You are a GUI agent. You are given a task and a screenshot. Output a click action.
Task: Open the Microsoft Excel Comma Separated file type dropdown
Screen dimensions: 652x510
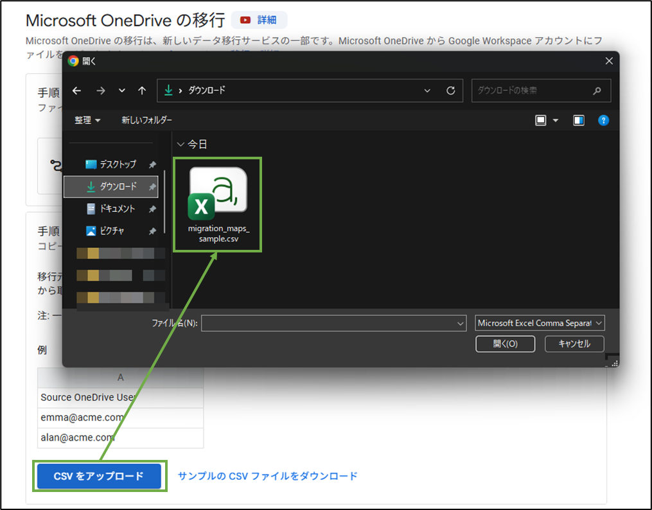point(540,323)
